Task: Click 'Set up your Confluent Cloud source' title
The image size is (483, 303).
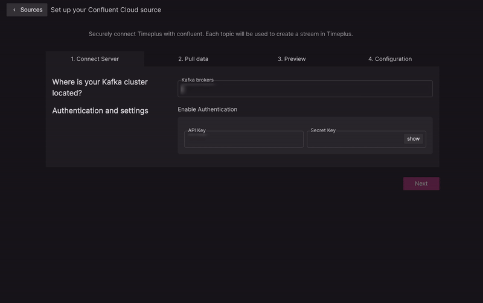Action: tap(106, 10)
